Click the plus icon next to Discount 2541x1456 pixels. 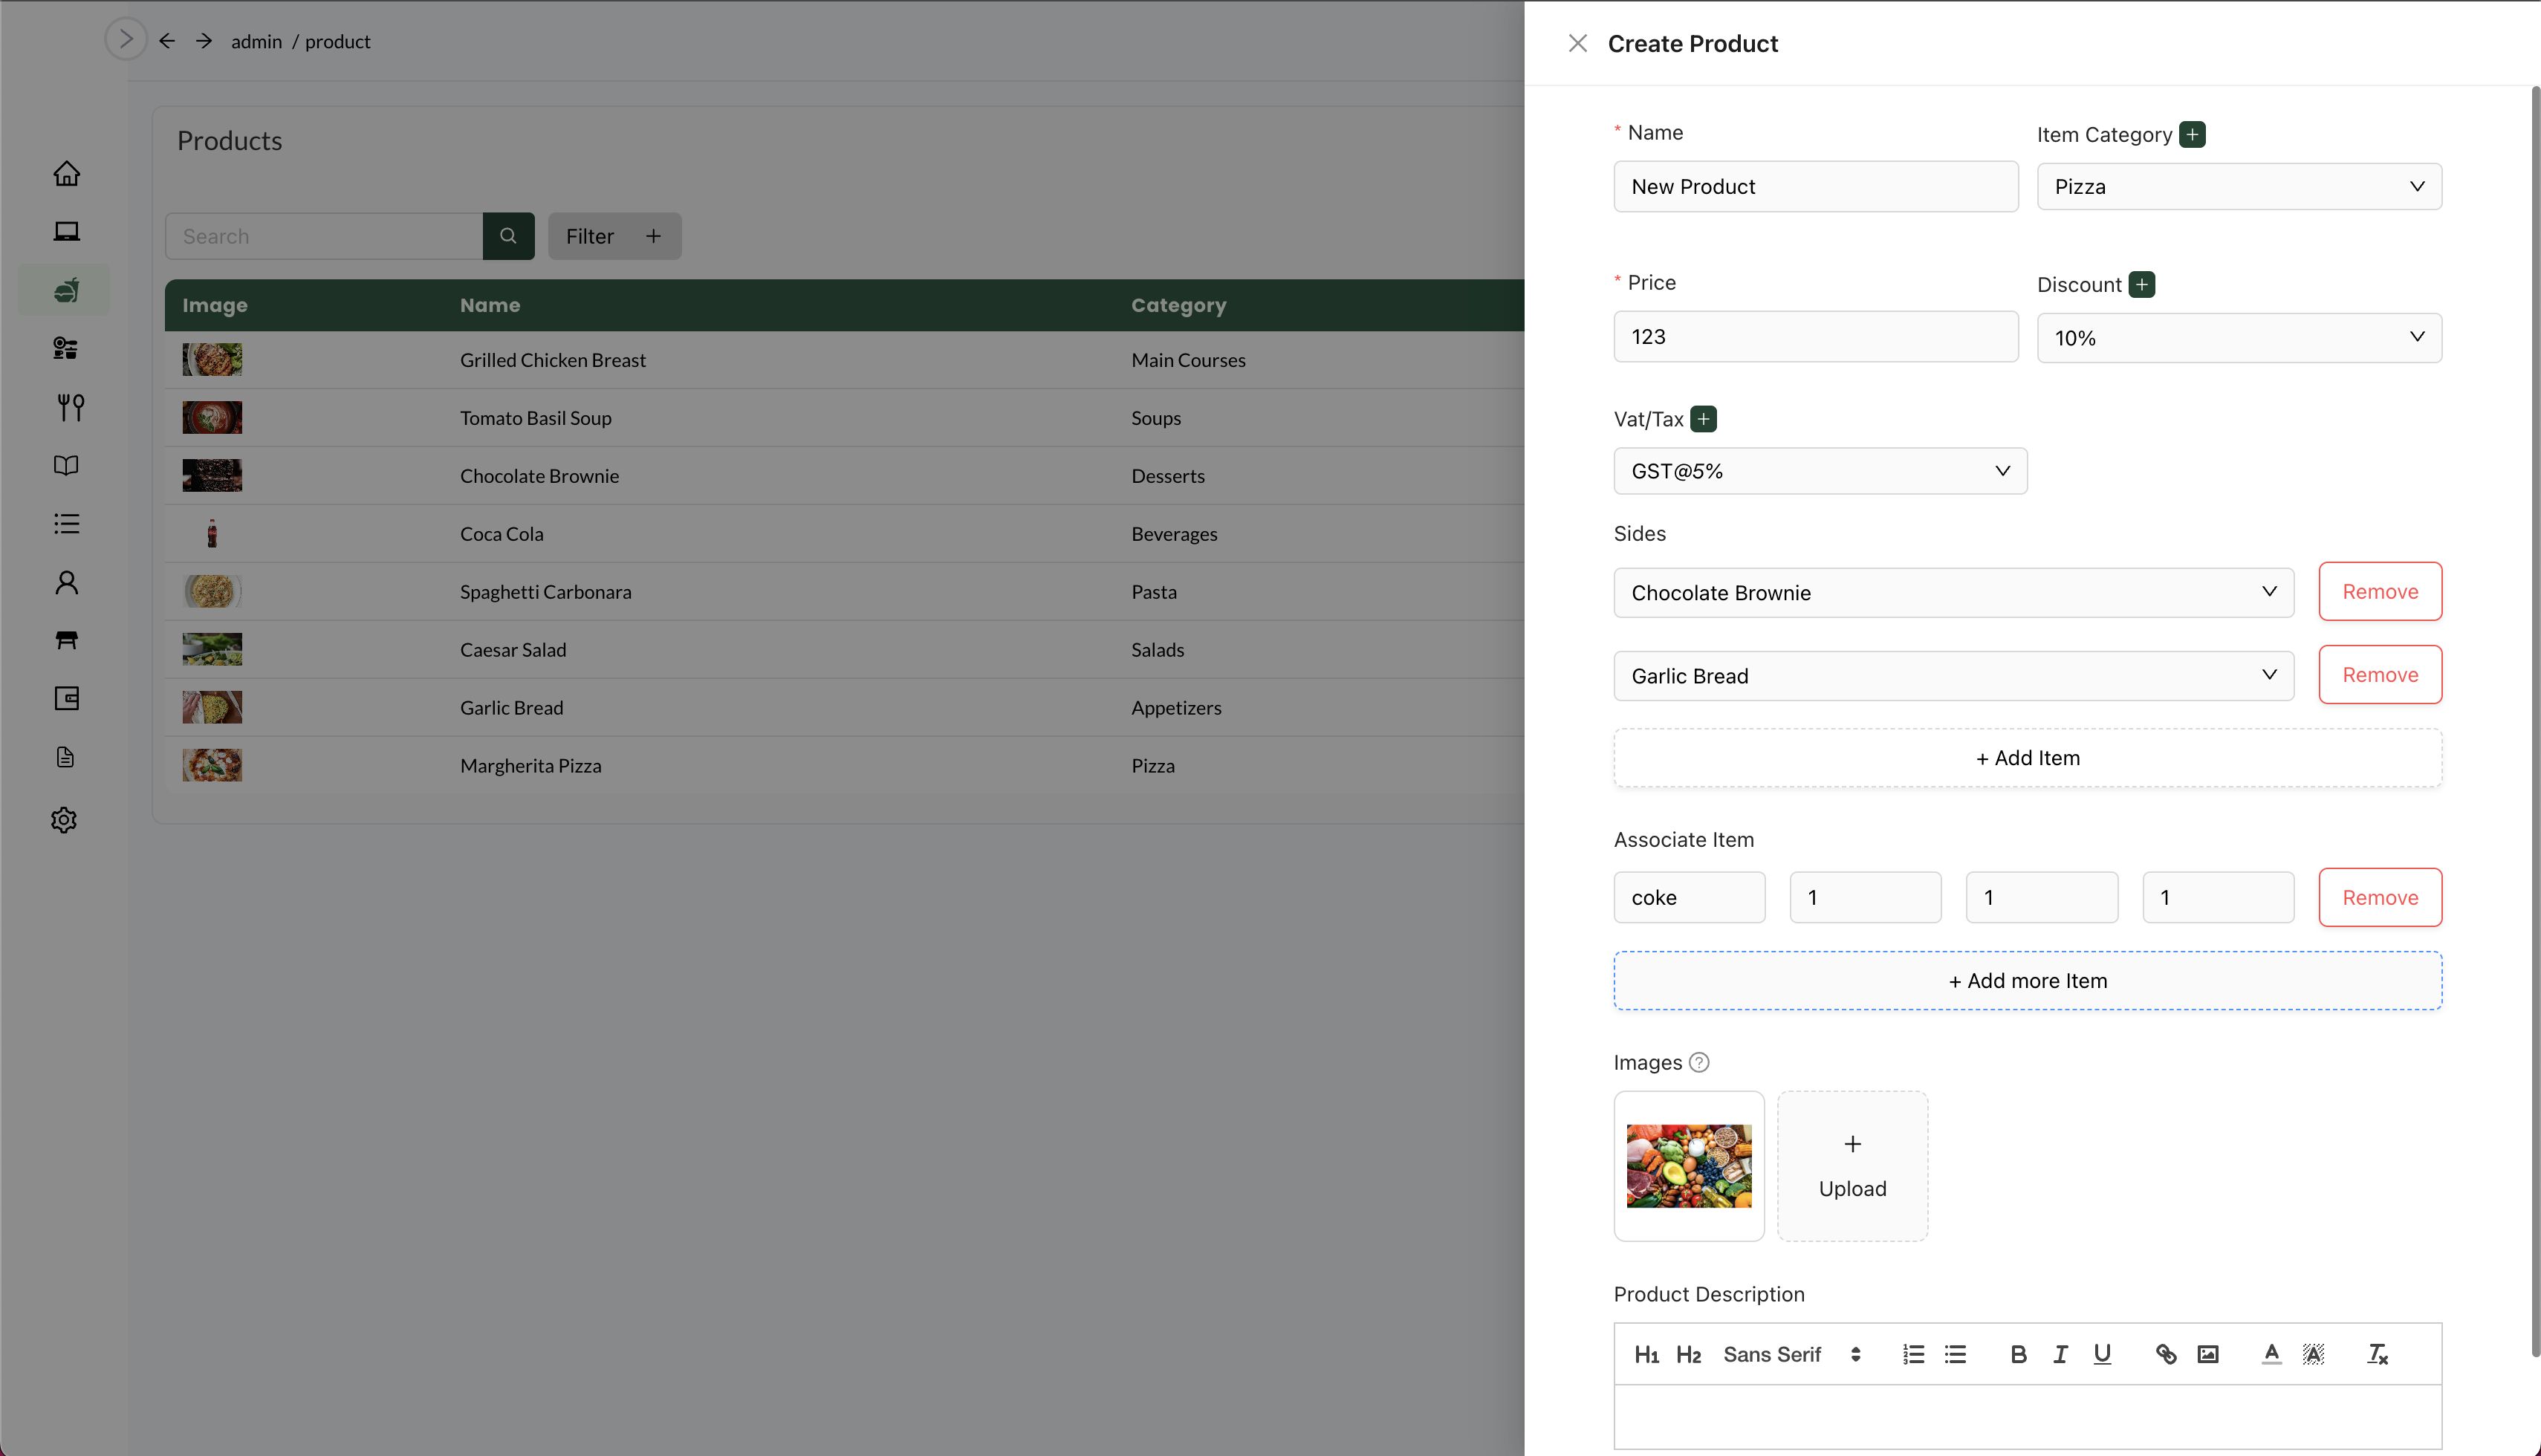(x=2141, y=284)
